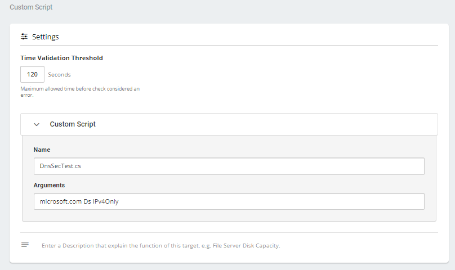Focus the Time Validation Threshold field showing 120
The image size is (455, 270).
(x=32, y=74)
